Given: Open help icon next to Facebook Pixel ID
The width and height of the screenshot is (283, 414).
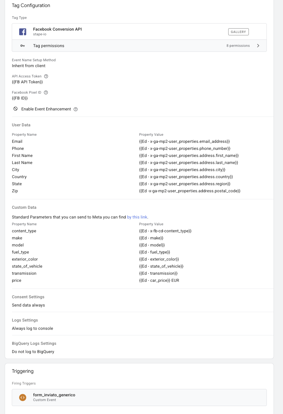Looking at the screenshot, I should pyautogui.click(x=46, y=92).
